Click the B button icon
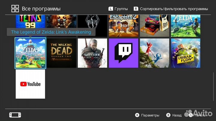Image resolution: width=216 pixels, height=121 pixels. coord(168,115)
